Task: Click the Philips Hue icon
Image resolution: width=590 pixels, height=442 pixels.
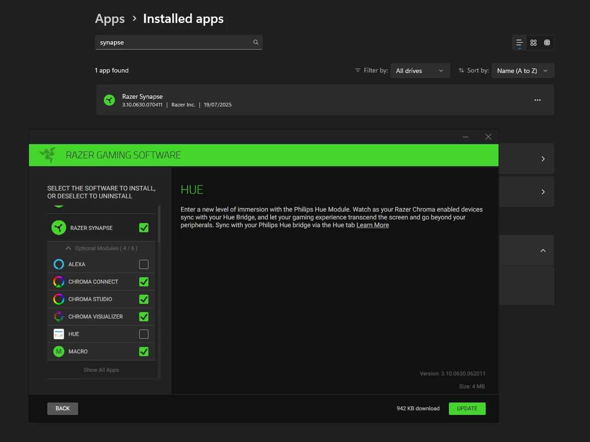Action: tap(59, 334)
